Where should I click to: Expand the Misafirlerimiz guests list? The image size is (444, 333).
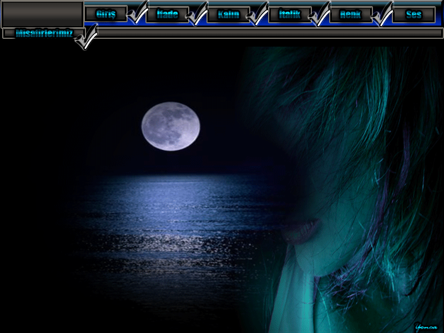(43, 33)
